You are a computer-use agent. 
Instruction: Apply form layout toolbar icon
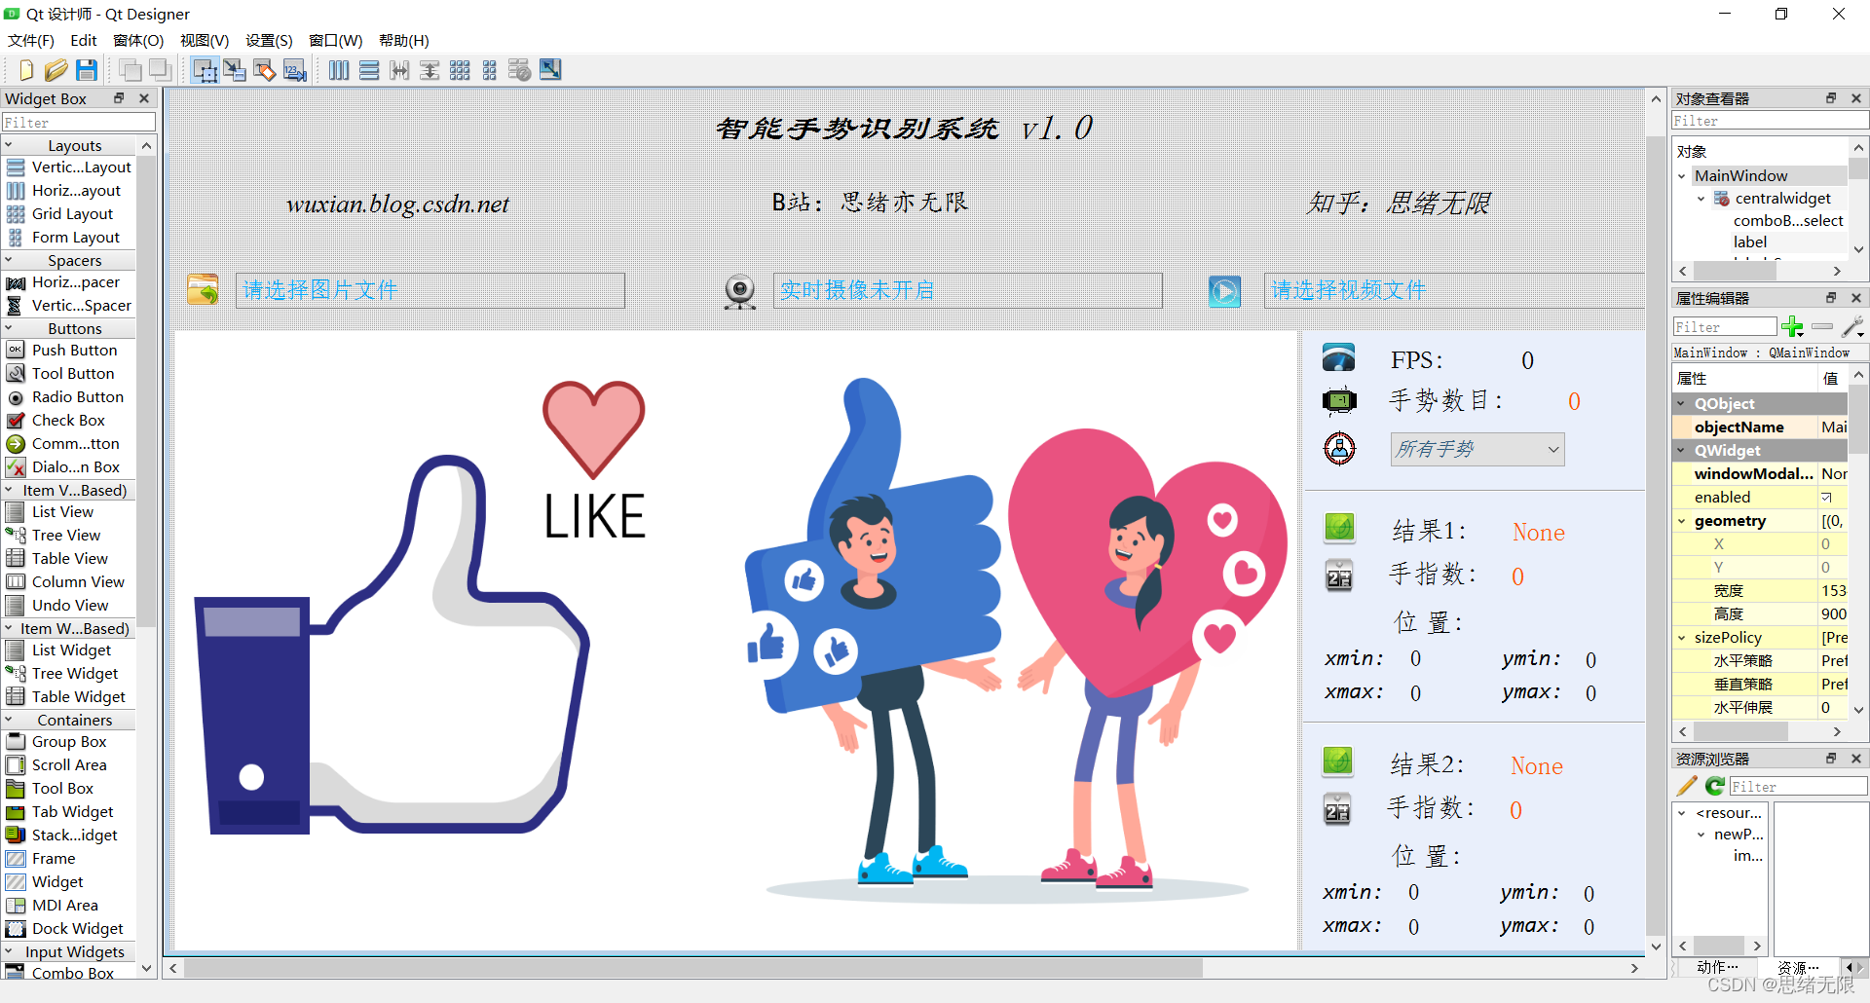click(490, 70)
